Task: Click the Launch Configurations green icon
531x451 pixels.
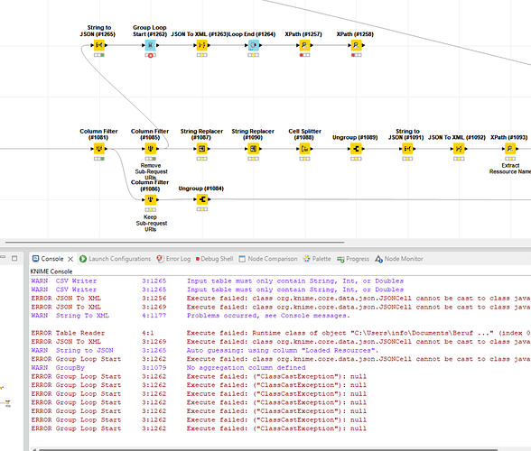Action: pyautogui.click(x=83, y=259)
